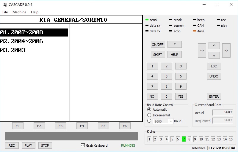
Task: Click the asterisk key button
Action: [x=174, y=45]
